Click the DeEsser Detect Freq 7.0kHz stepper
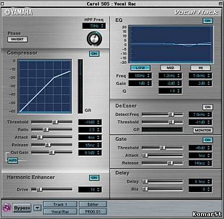 (x=200, y=114)
